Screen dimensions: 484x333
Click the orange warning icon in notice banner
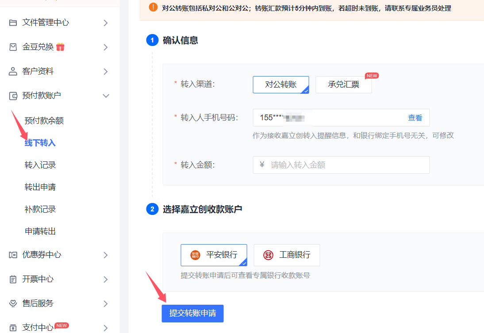[153, 8]
